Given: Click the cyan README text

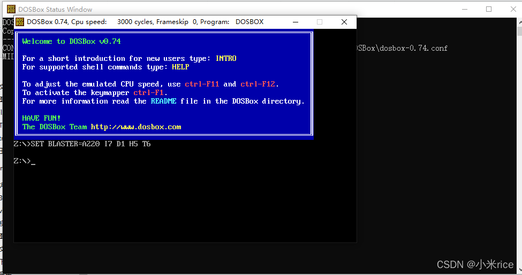Looking at the screenshot, I should pos(163,101).
